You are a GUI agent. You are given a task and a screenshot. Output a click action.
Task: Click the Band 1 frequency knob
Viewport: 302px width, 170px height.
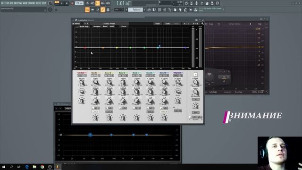click(x=95, y=82)
